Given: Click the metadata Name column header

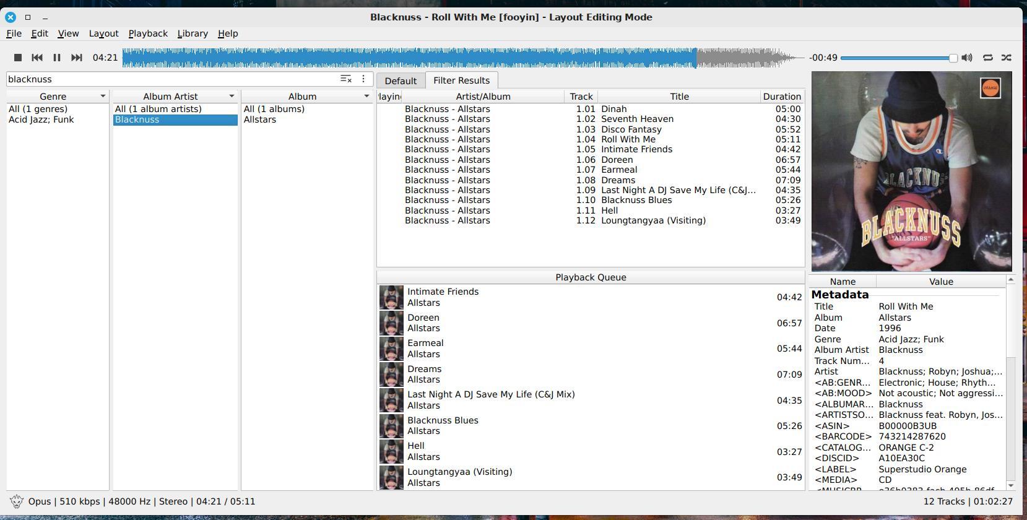Looking at the screenshot, I should [x=843, y=282].
